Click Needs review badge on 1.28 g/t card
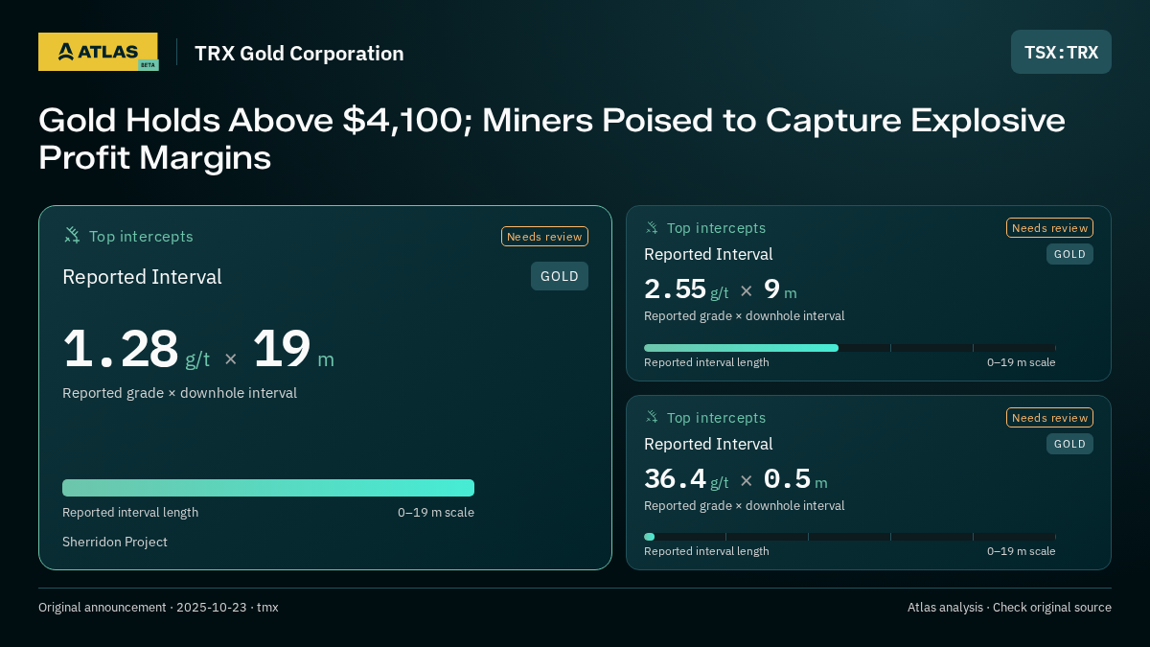The width and height of the screenshot is (1150, 647). click(544, 237)
